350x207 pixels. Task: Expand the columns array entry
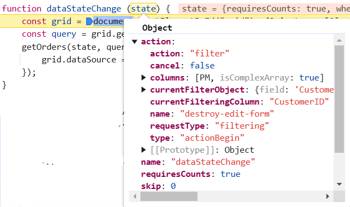click(x=144, y=78)
